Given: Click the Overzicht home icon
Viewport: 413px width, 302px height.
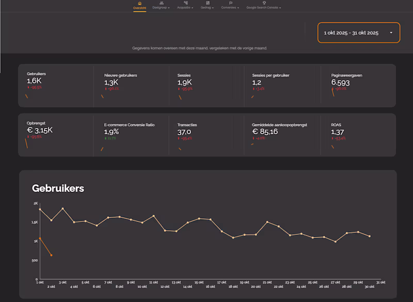Looking at the screenshot, I should 139,3.
